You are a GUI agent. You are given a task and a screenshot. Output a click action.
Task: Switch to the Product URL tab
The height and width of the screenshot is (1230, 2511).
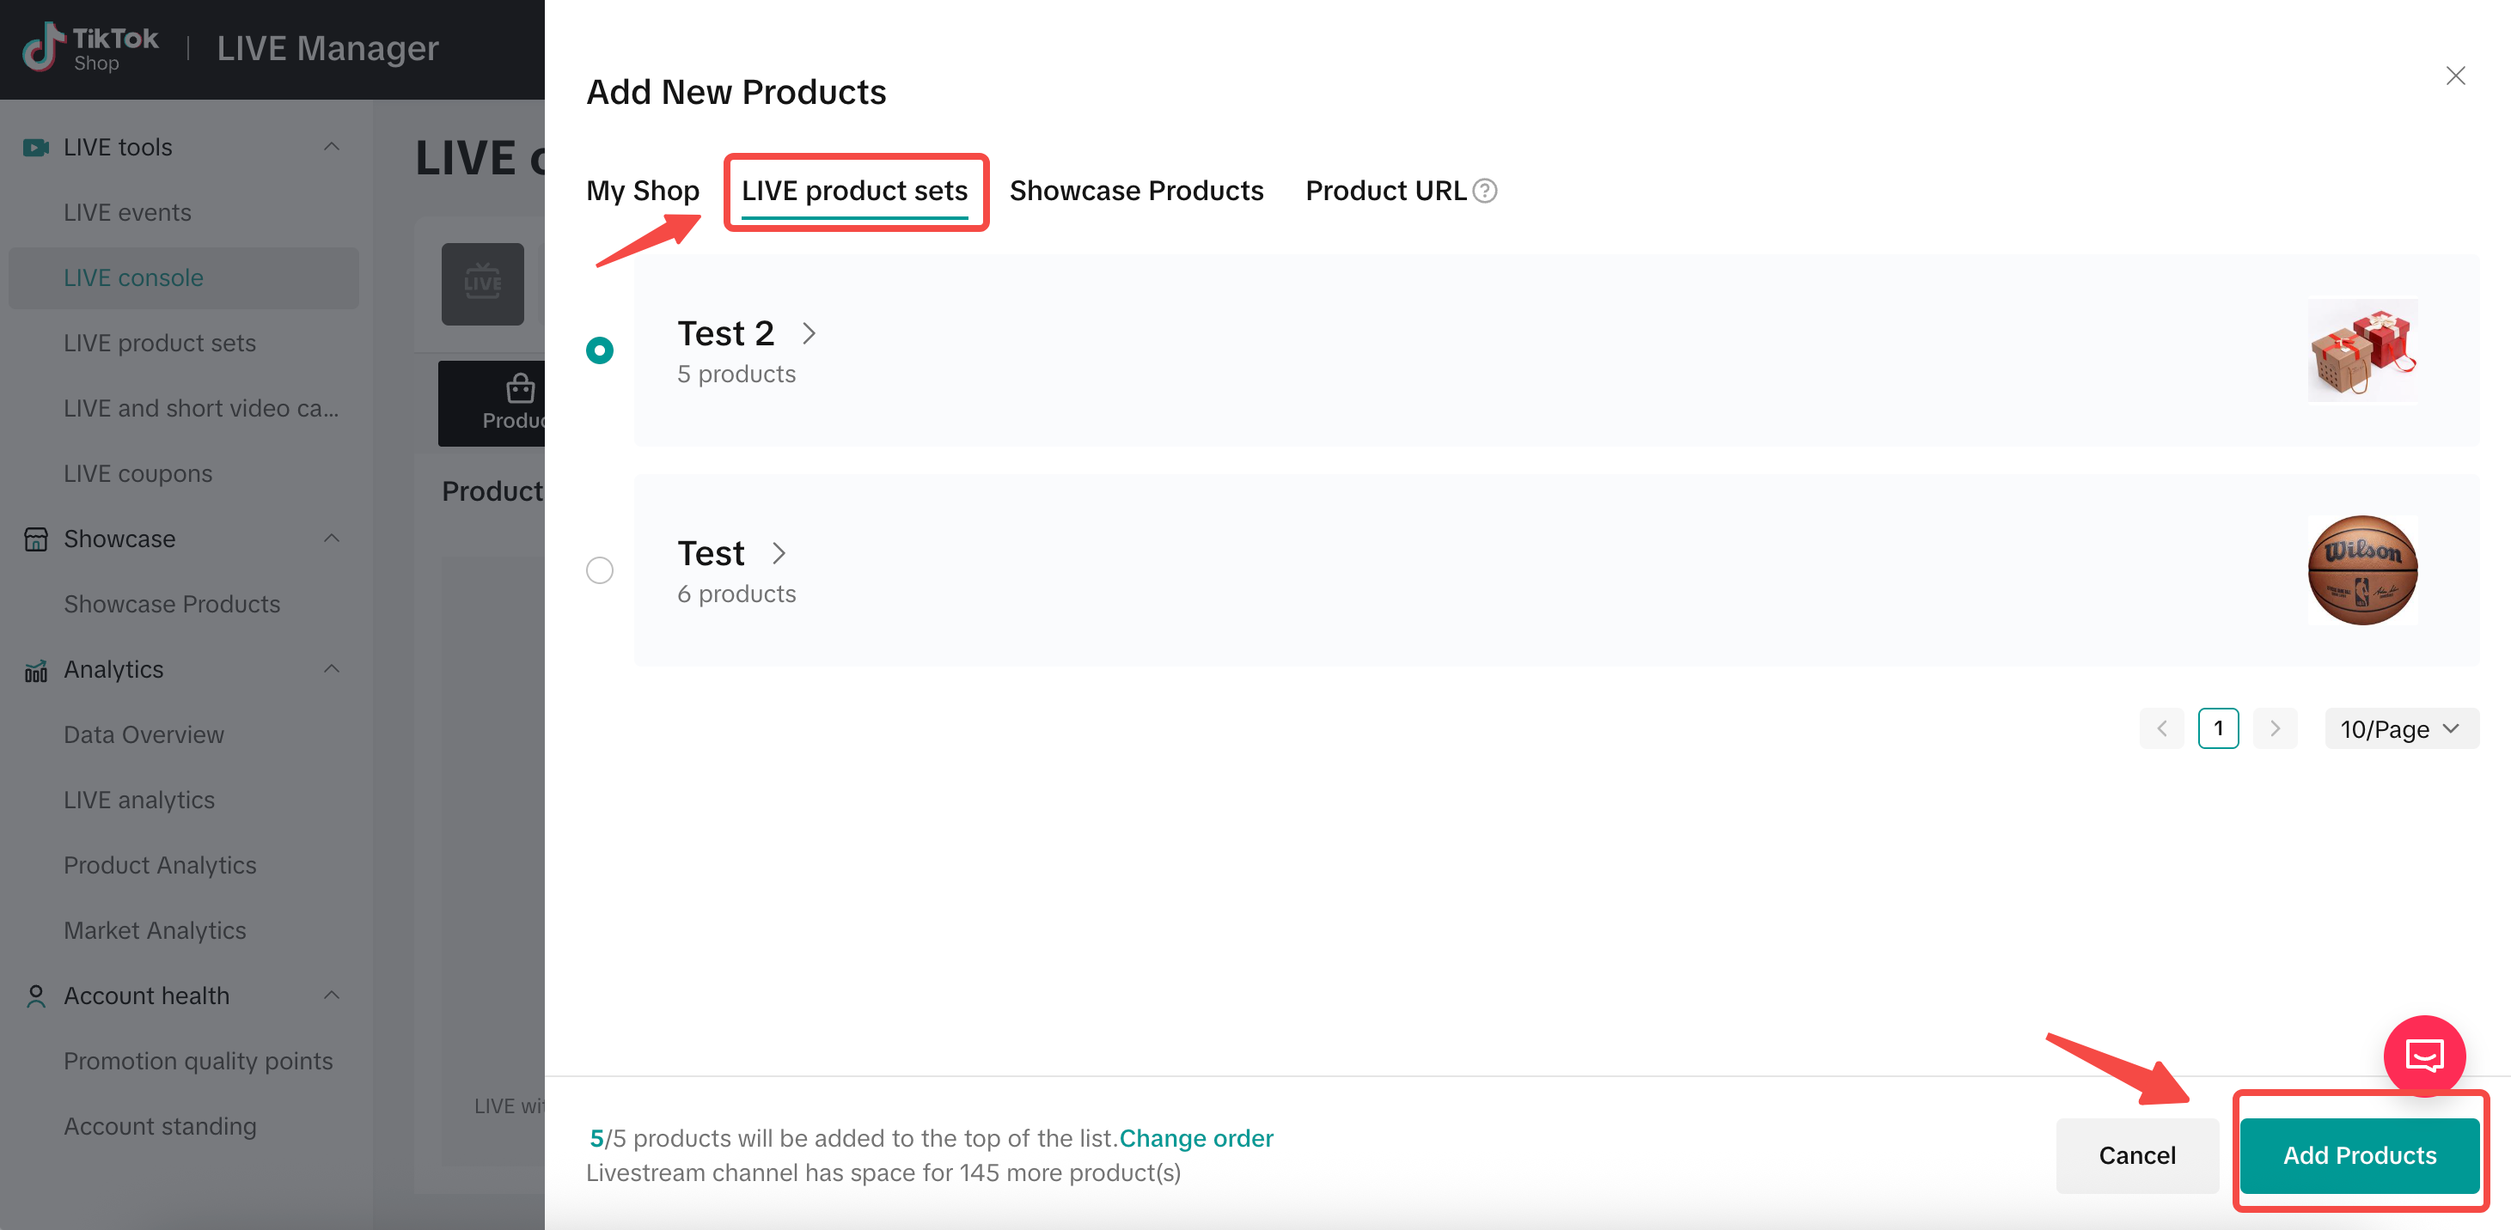(x=1386, y=191)
